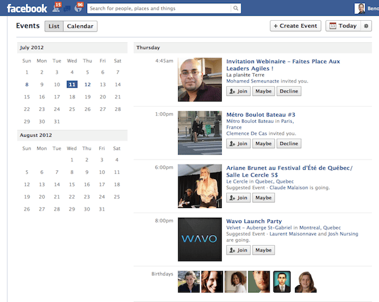Viewport: 379px width, 302px height.
Task: Select August 31 in mini calendar
Action: click(x=102, y=209)
